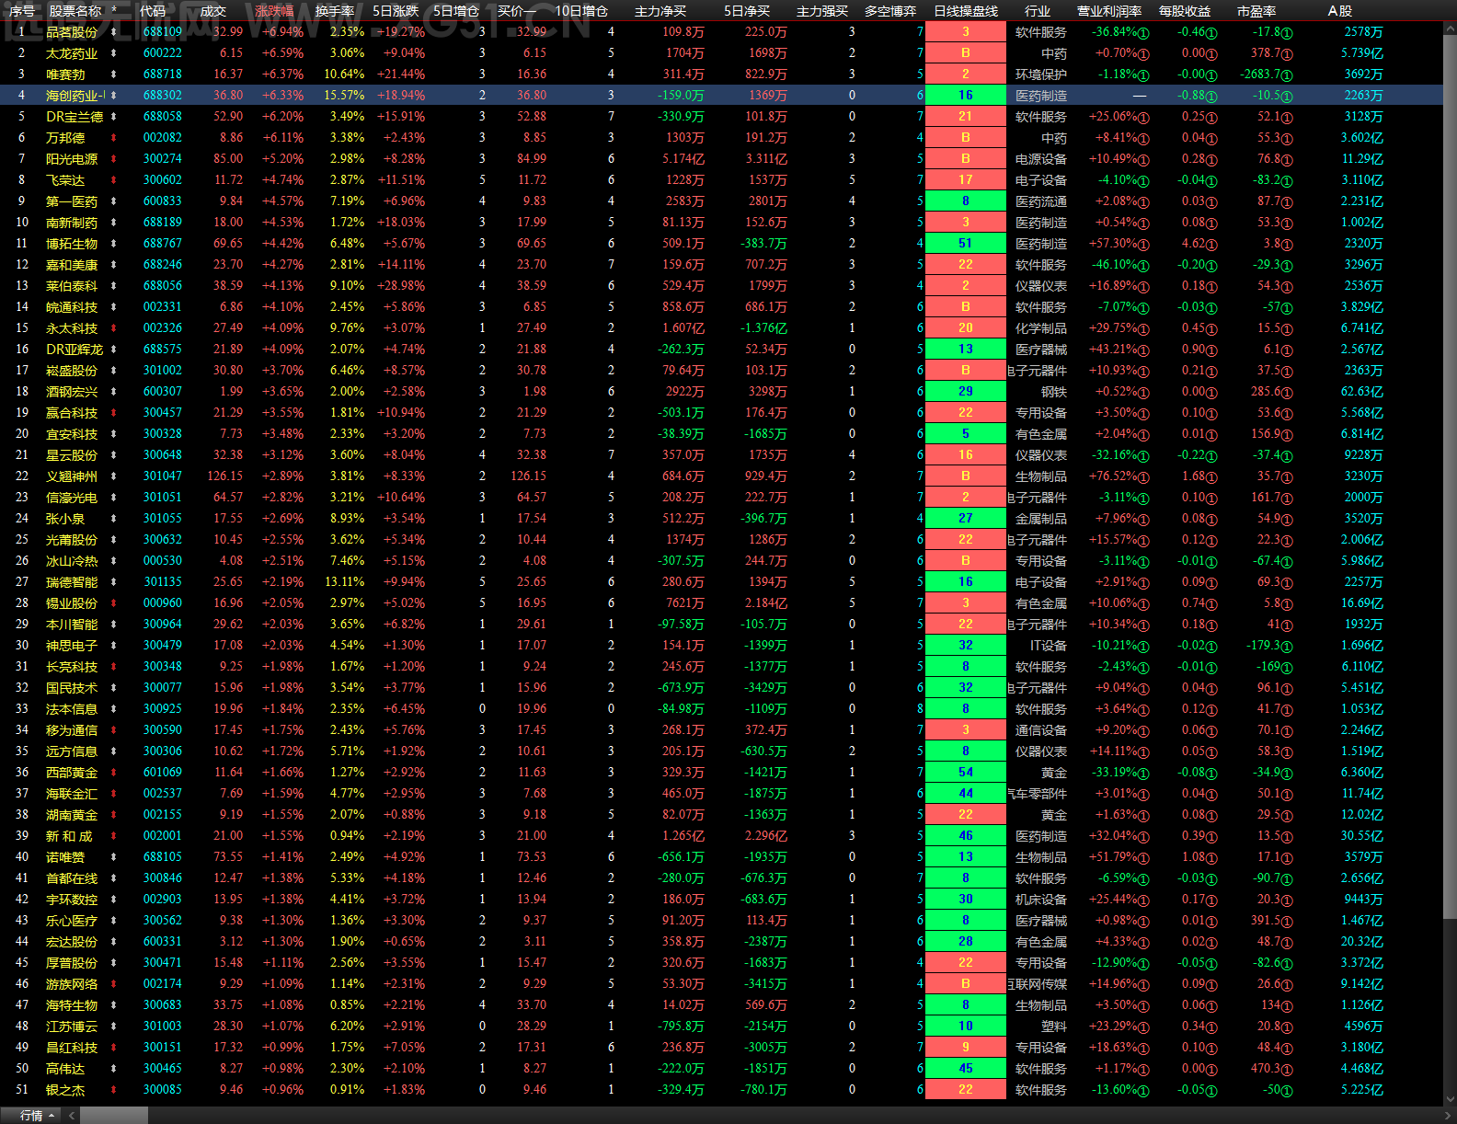Click the red marker icon beside 银之杰
Screen dimensions: 1457x1124
point(114,1090)
